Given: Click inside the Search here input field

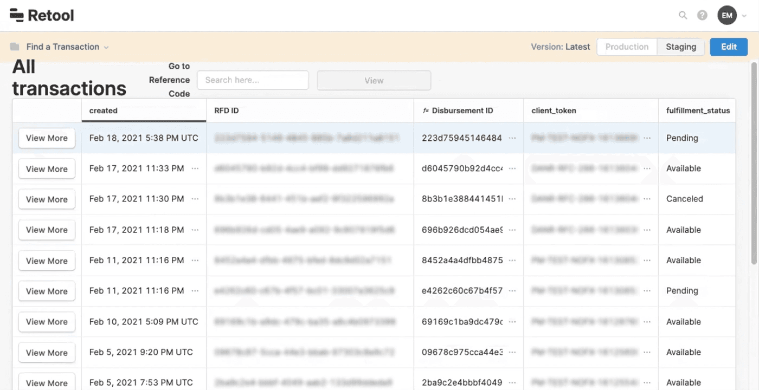Looking at the screenshot, I should (253, 80).
